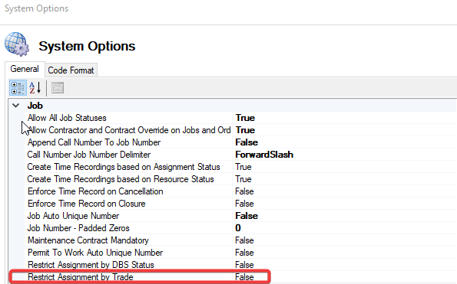Screen dimensions: 457x284
Task: Select the Restrict Assignment by Trade option
Action: 80,277
